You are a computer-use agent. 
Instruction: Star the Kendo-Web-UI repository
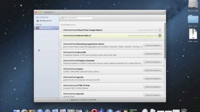coord(156,35)
